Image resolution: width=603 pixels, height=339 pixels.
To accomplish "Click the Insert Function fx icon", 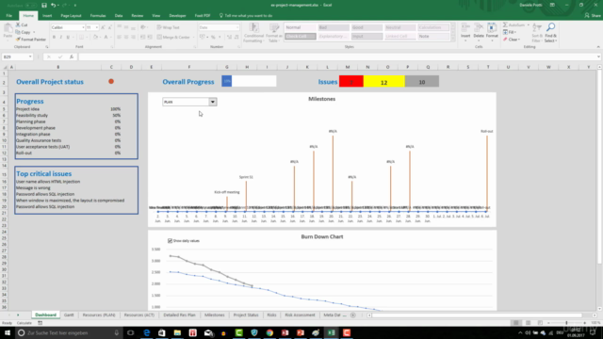I will 72,56.
